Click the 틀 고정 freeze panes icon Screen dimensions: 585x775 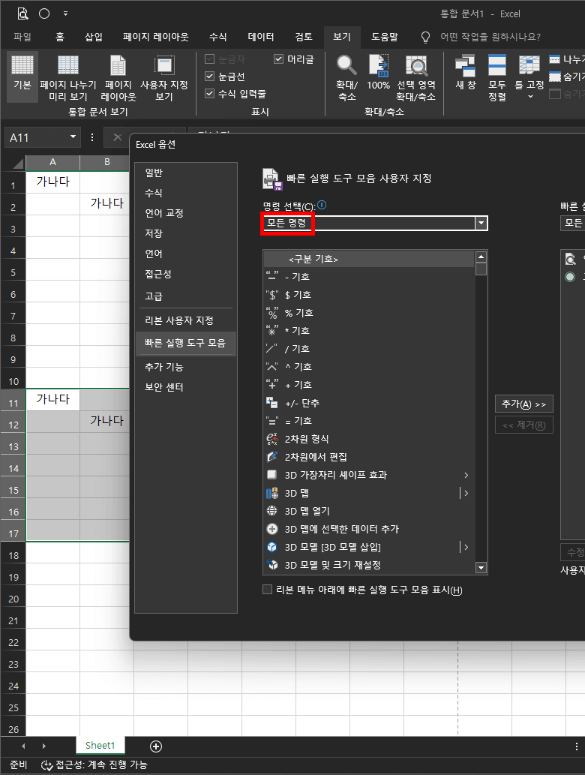529,65
